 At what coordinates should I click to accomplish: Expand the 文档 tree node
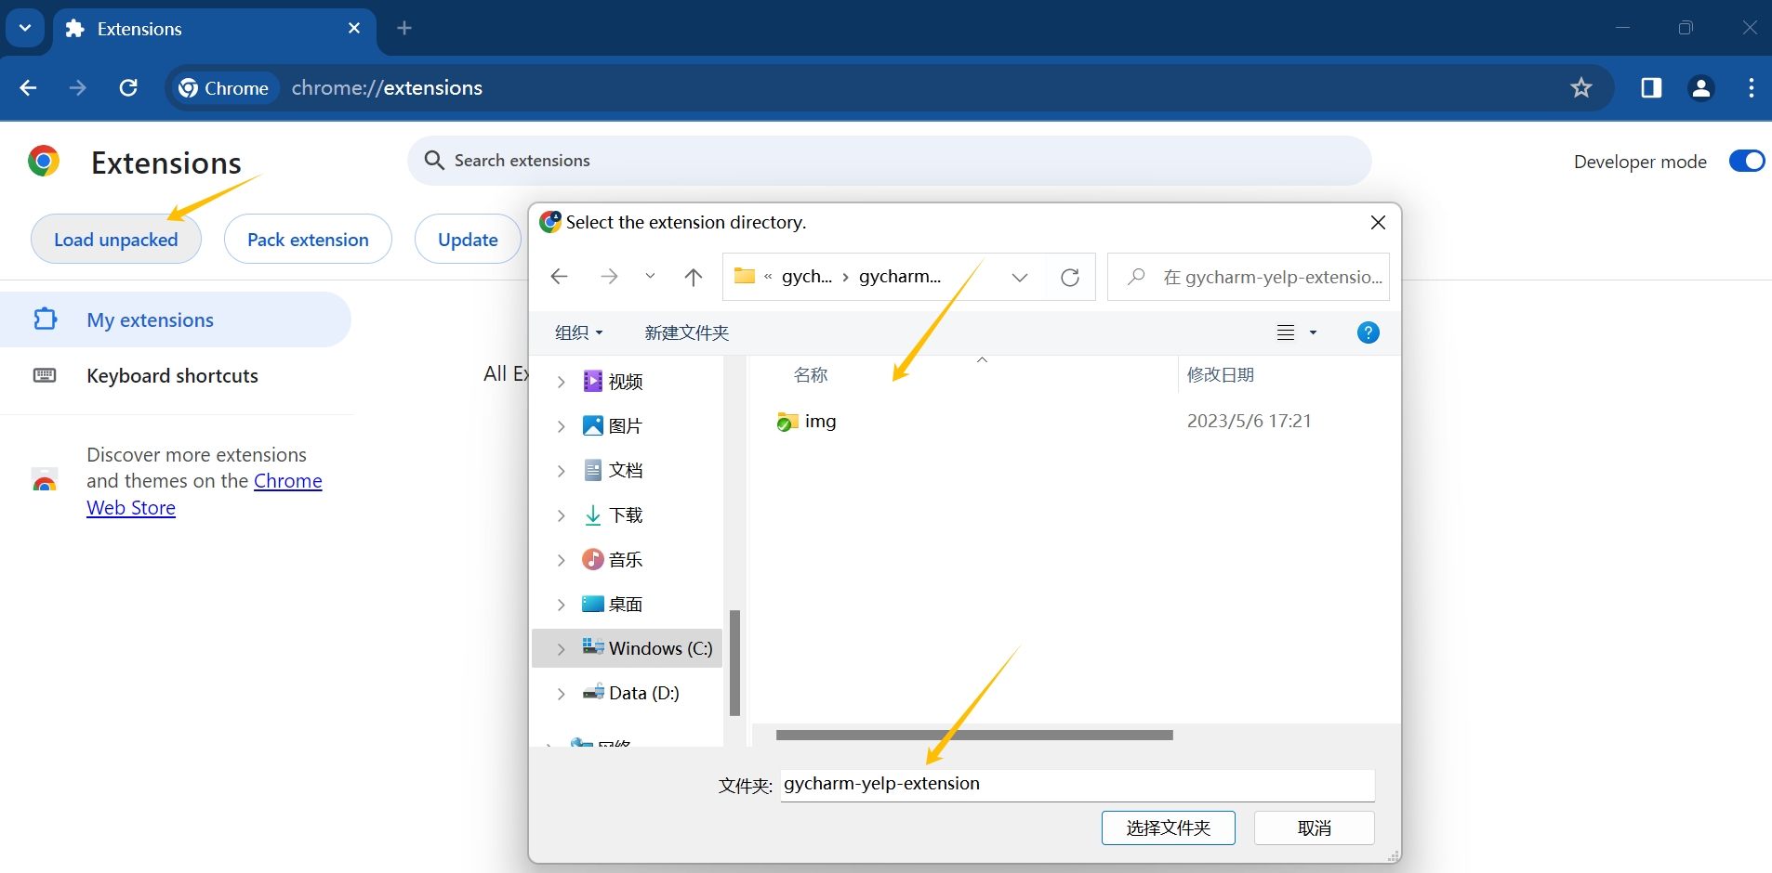coord(561,471)
